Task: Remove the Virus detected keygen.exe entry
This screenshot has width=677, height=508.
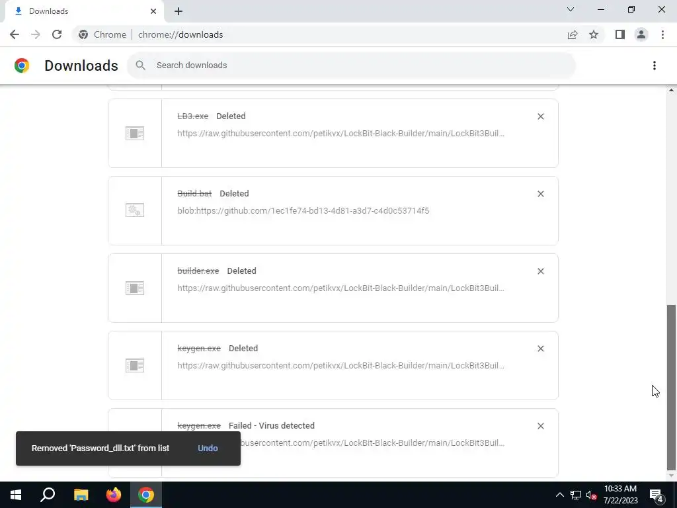Action: pos(541,426)
